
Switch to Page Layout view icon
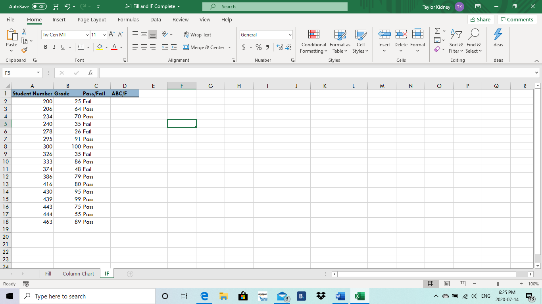tap(446, 284)
